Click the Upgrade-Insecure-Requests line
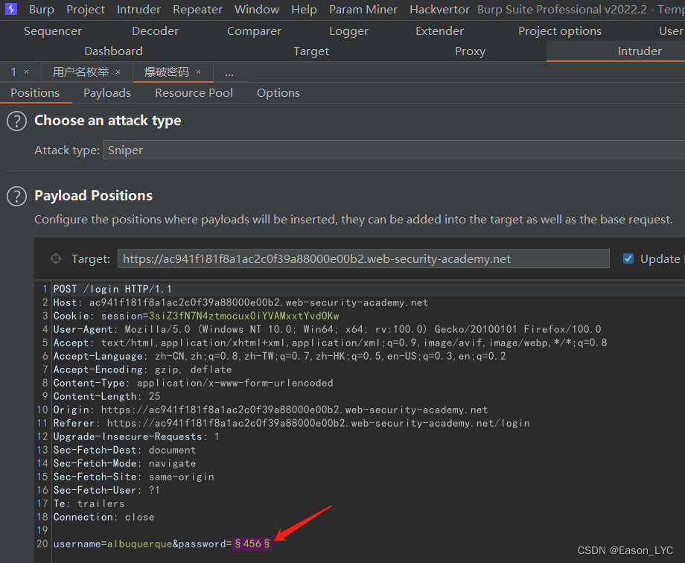 click(x=136, y=436)
